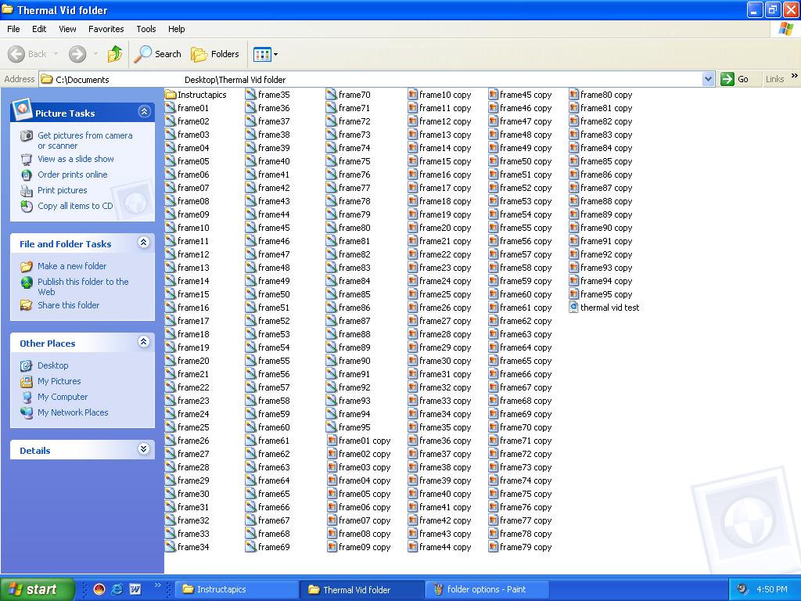Select the thermal vid test file icon

click(x=573, y=308)
